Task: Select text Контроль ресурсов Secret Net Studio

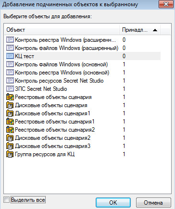Action: point(59,81)
